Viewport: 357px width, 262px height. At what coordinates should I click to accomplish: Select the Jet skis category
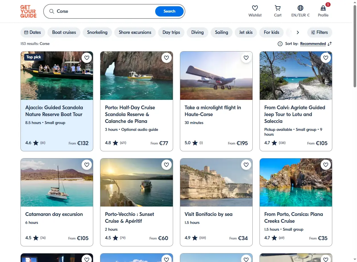246,32
